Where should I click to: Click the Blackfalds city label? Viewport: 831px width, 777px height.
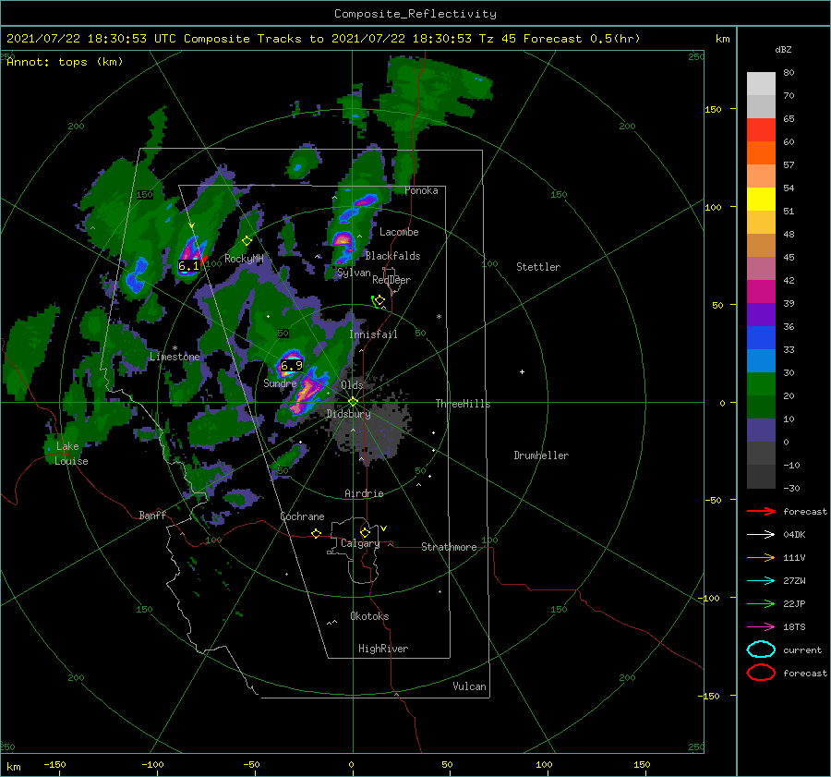click(x=392, y=256)
